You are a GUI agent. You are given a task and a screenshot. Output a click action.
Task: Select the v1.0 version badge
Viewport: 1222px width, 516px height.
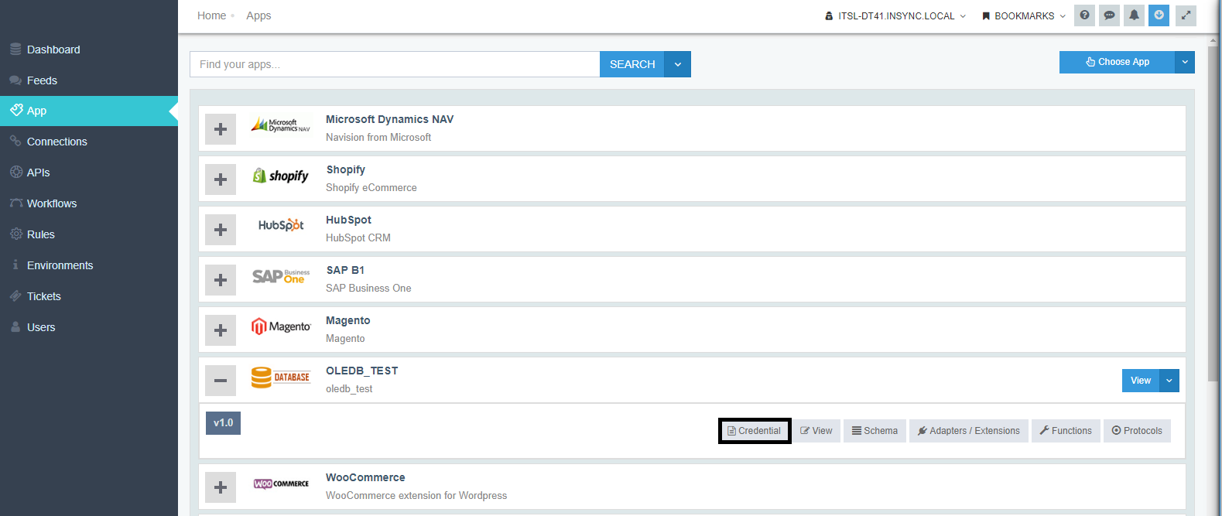(x=223, y=423)
